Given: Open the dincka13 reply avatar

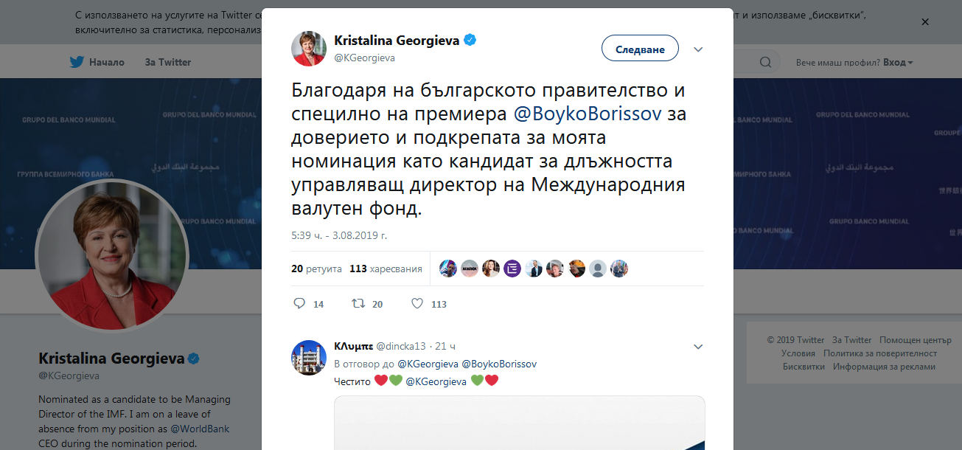Looking at the screenshot, I should pos(310,358).
